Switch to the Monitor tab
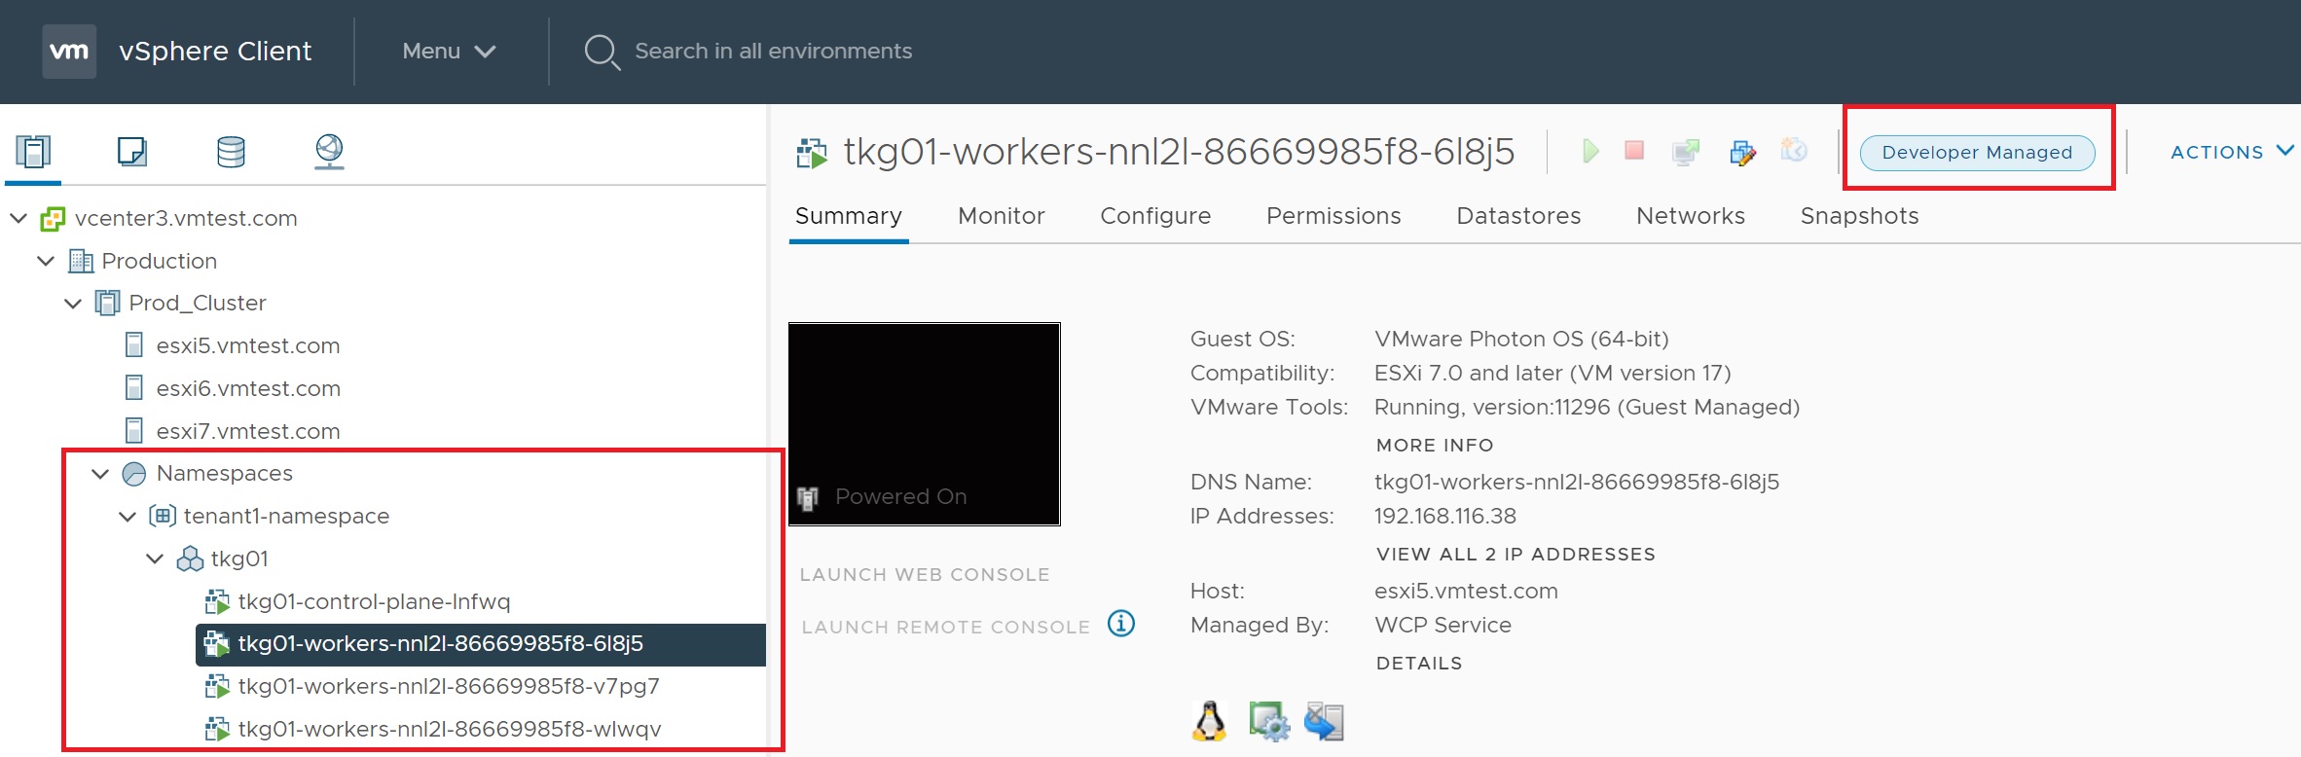 click(1001, 216)
